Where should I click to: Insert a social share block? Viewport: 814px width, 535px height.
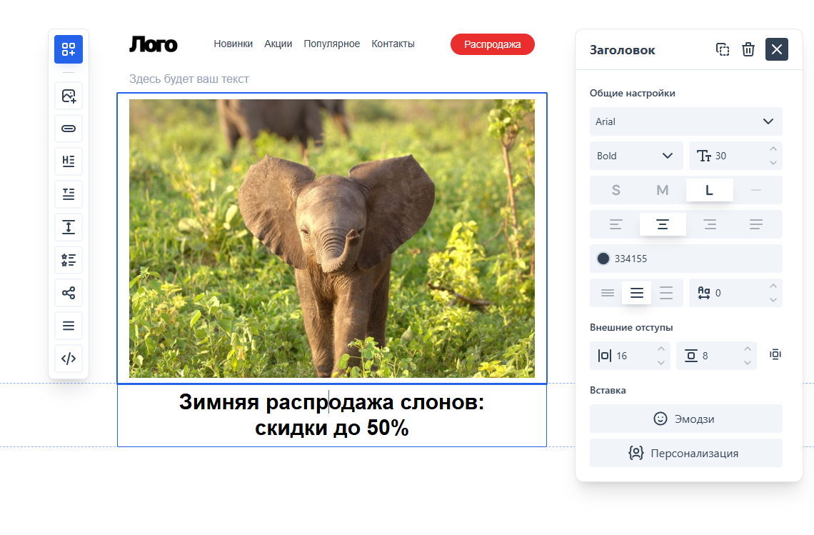(x=69, y=293)
